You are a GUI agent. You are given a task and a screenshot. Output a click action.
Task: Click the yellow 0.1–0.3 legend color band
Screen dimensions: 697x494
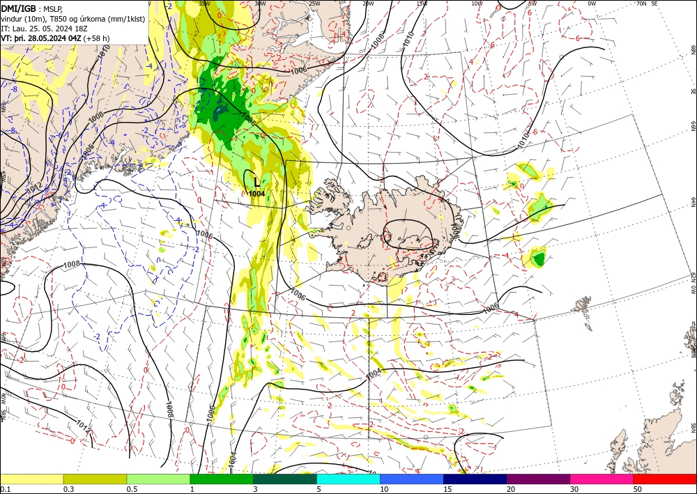[x=32, y=479]
